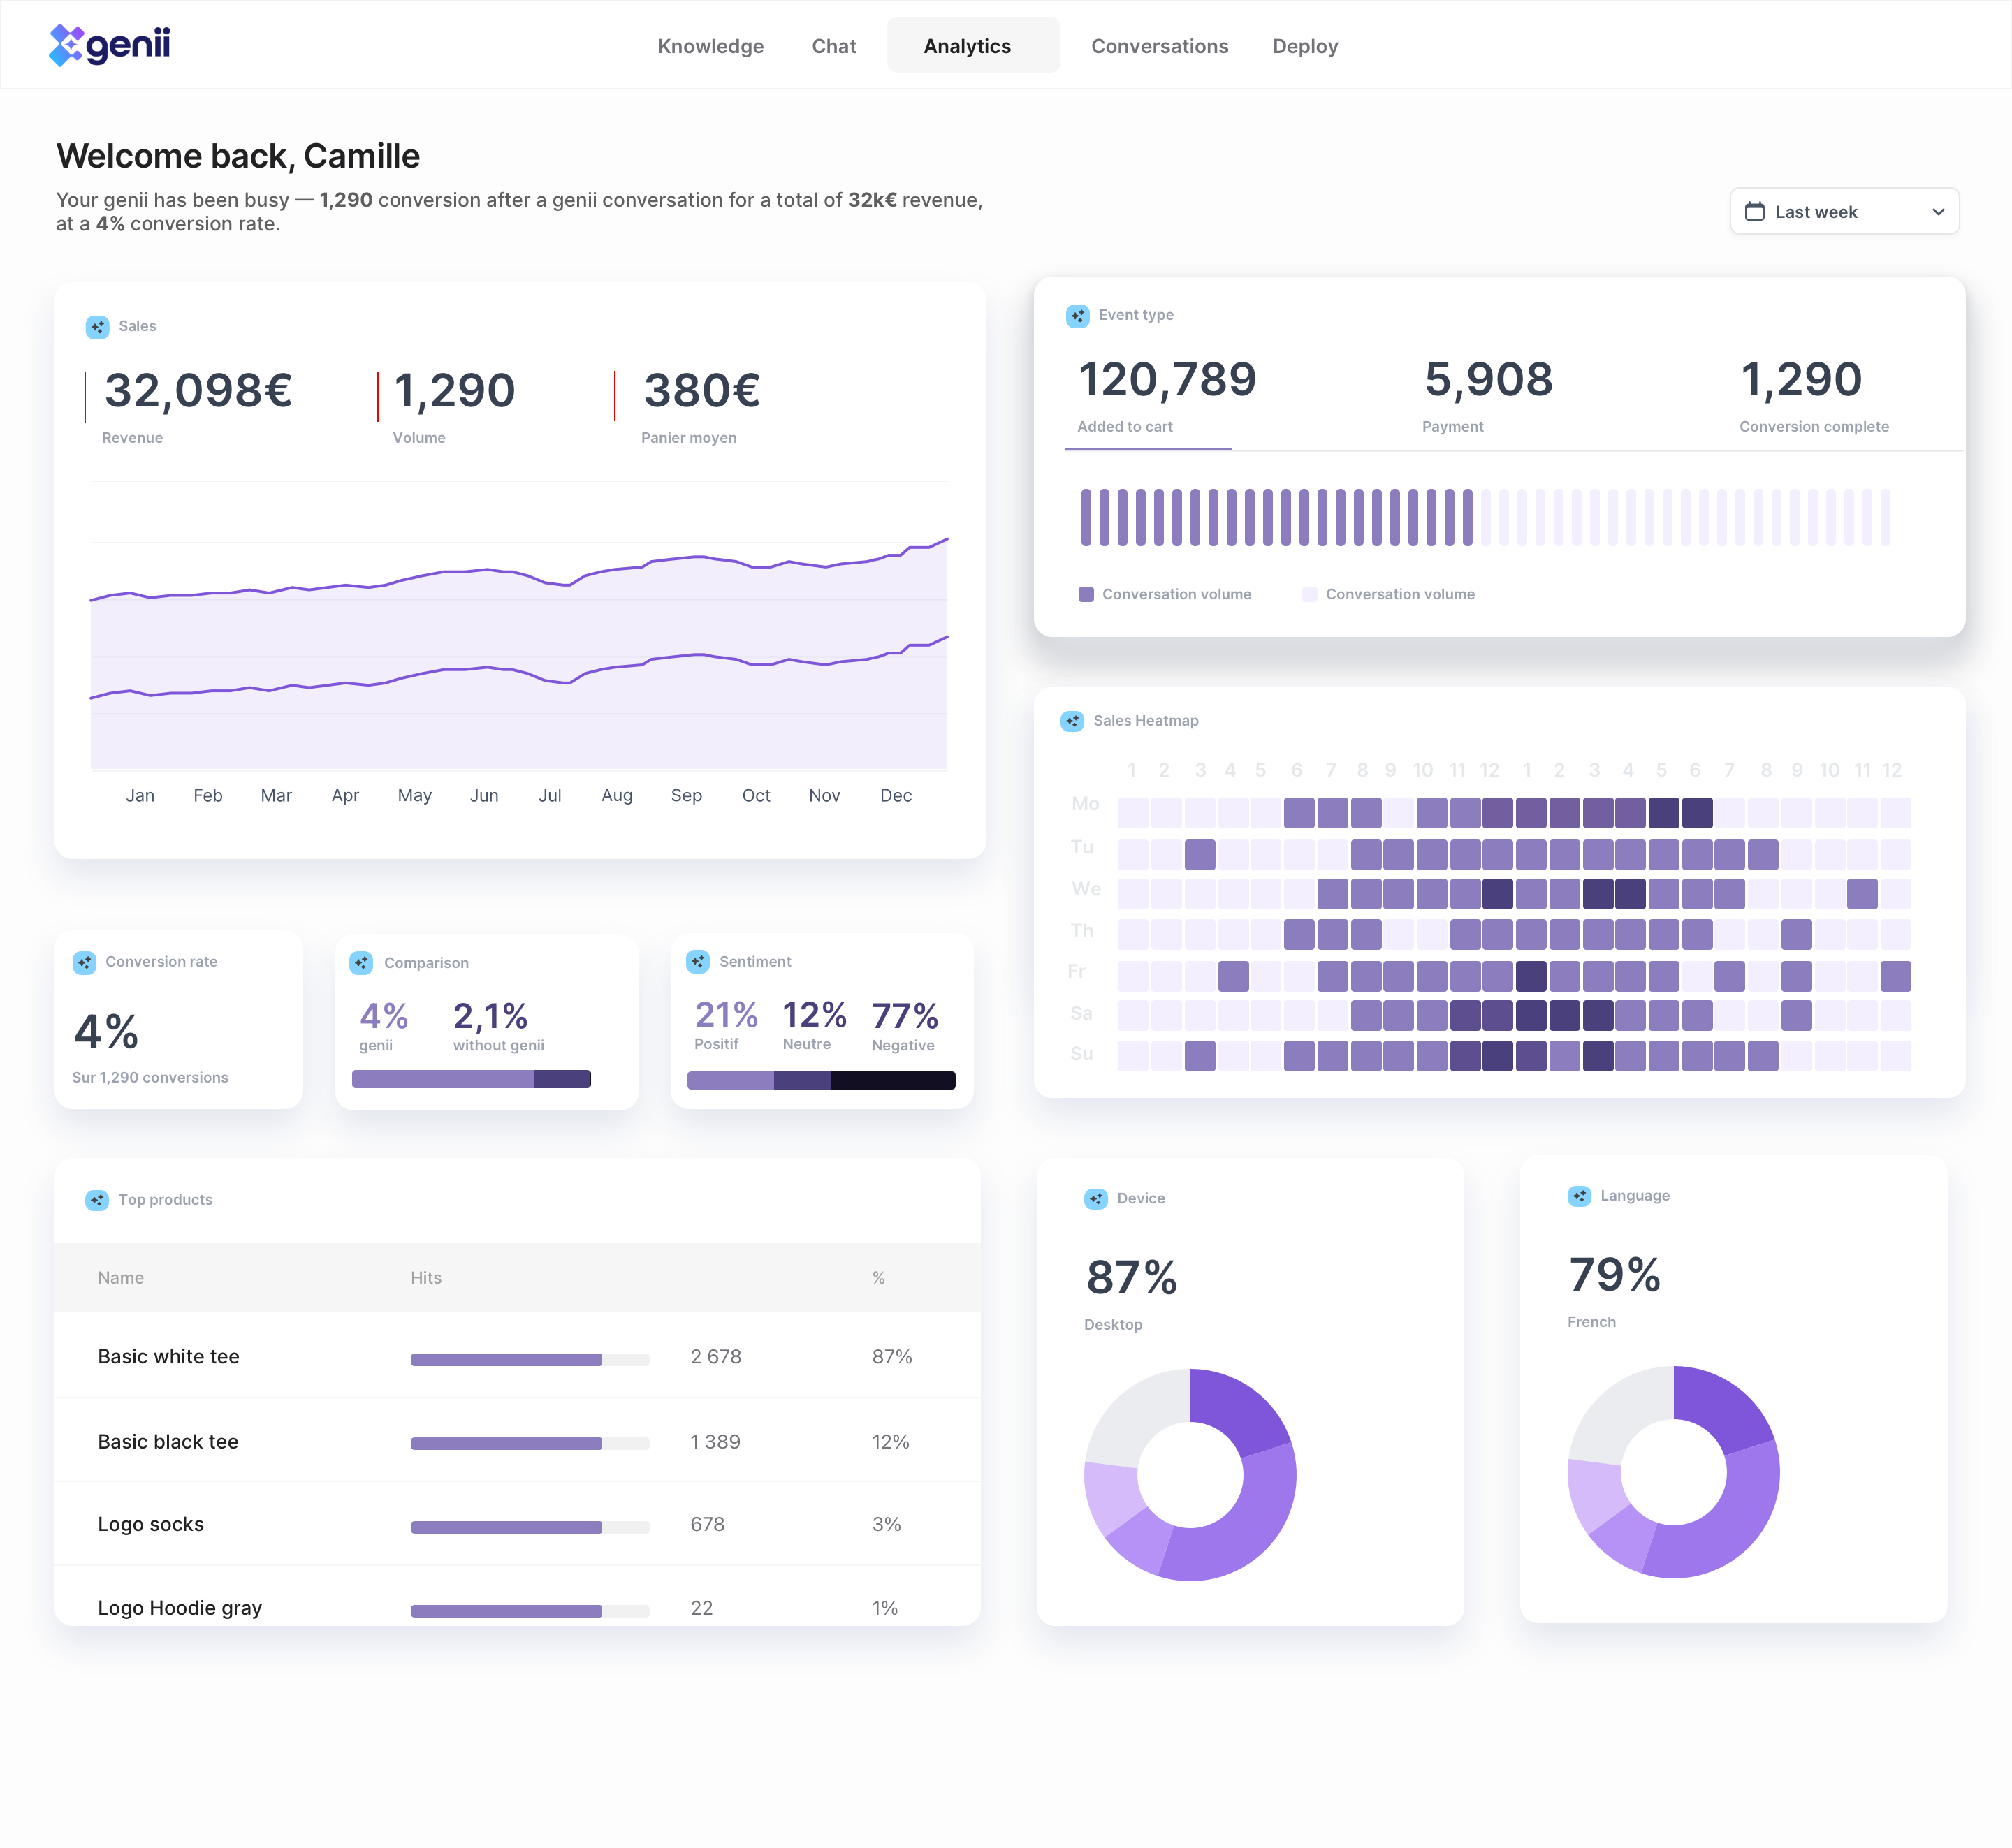Click the Top products sparkle icon
This screenshot has width=2012, height=1848.
[x=97, y=1200]
